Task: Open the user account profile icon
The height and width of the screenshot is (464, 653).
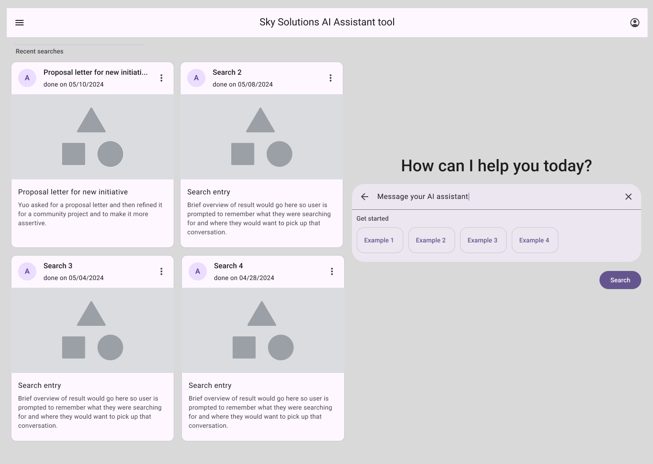Action: tap(635, 23)
